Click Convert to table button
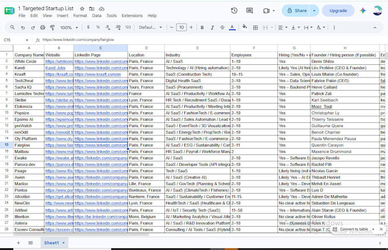This screenshot has height=250, width=388. [x=354, y=229]
